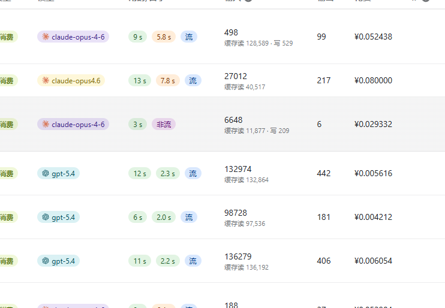The image size is (445, 308).
Task: Click the OpenAI icon in the ¥0.005616 row
Action: click(46, 173)
